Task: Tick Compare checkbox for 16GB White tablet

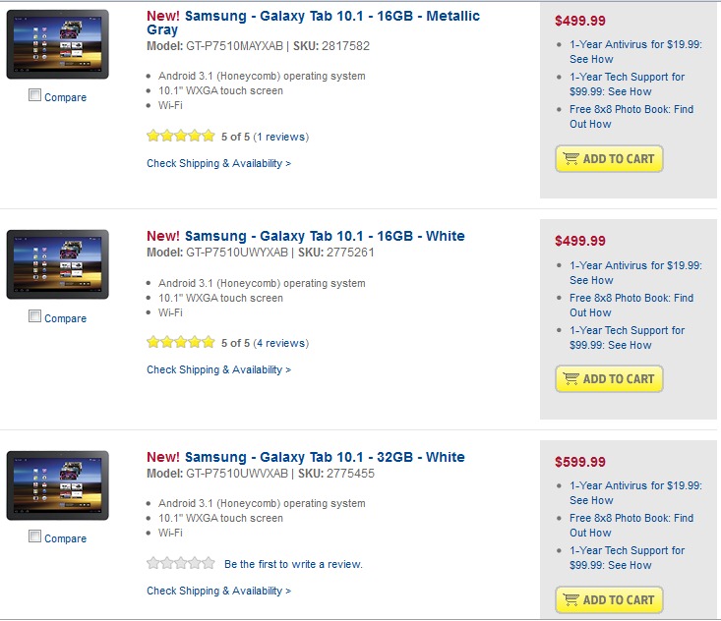Action: (35, 317)
